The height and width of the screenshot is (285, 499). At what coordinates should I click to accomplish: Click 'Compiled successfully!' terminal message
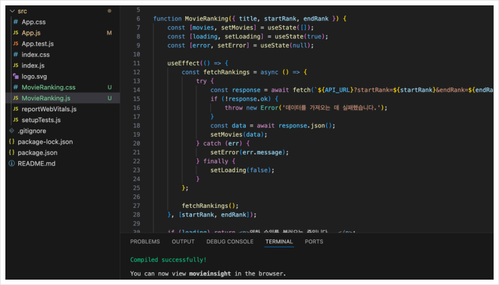click(x=168, y=260)
